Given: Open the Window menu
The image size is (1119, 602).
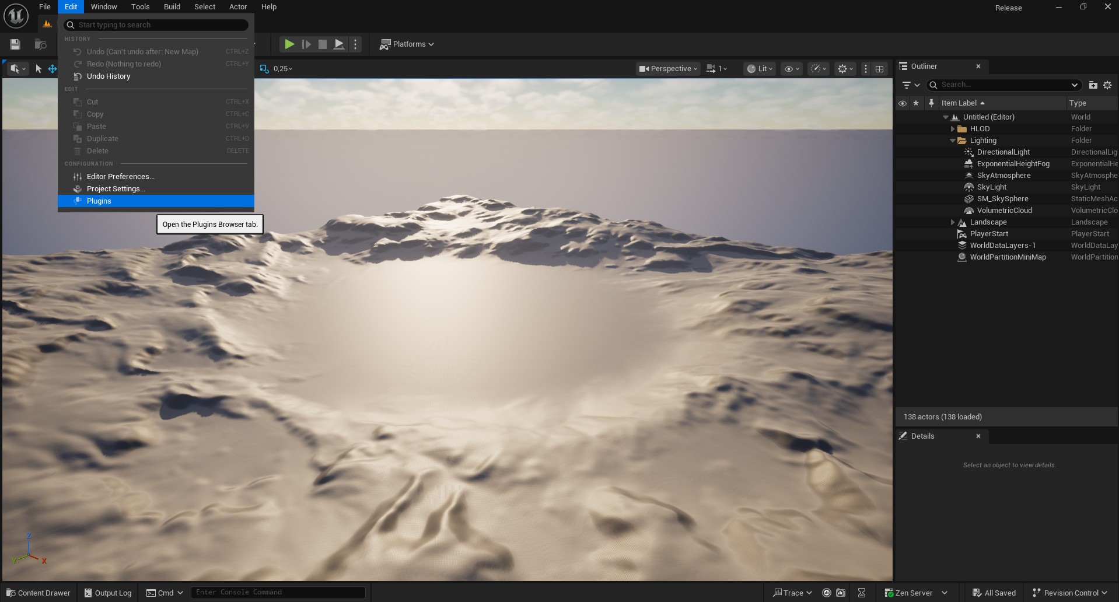Looking at the screenshot, I should pyautogui.click(x=104, y=7).
